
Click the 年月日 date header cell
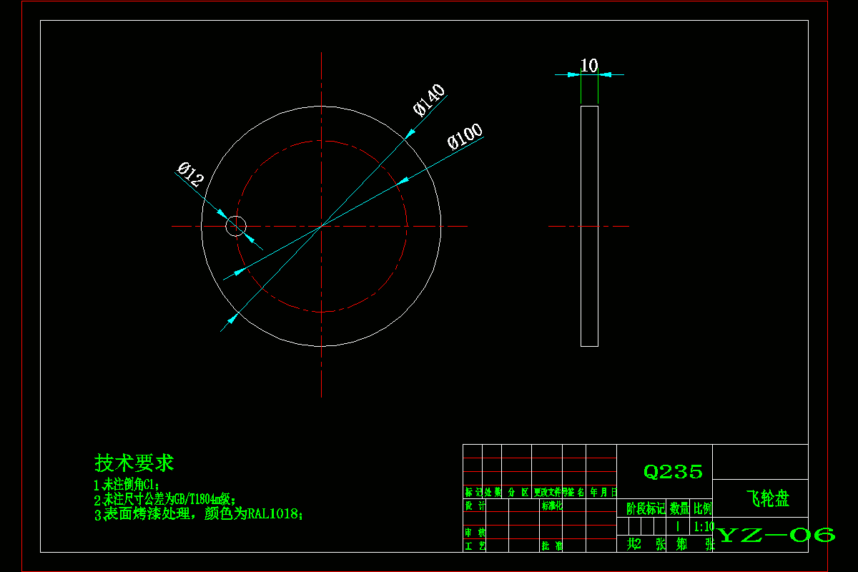tap(603, 492)
